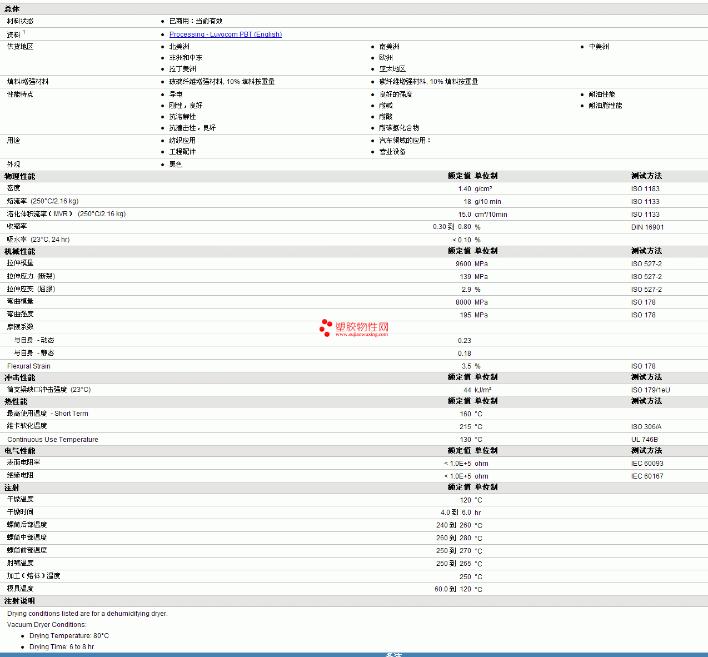Select the 冲击性能 section header
The image size is (708, 657).
tap(19, 377)
